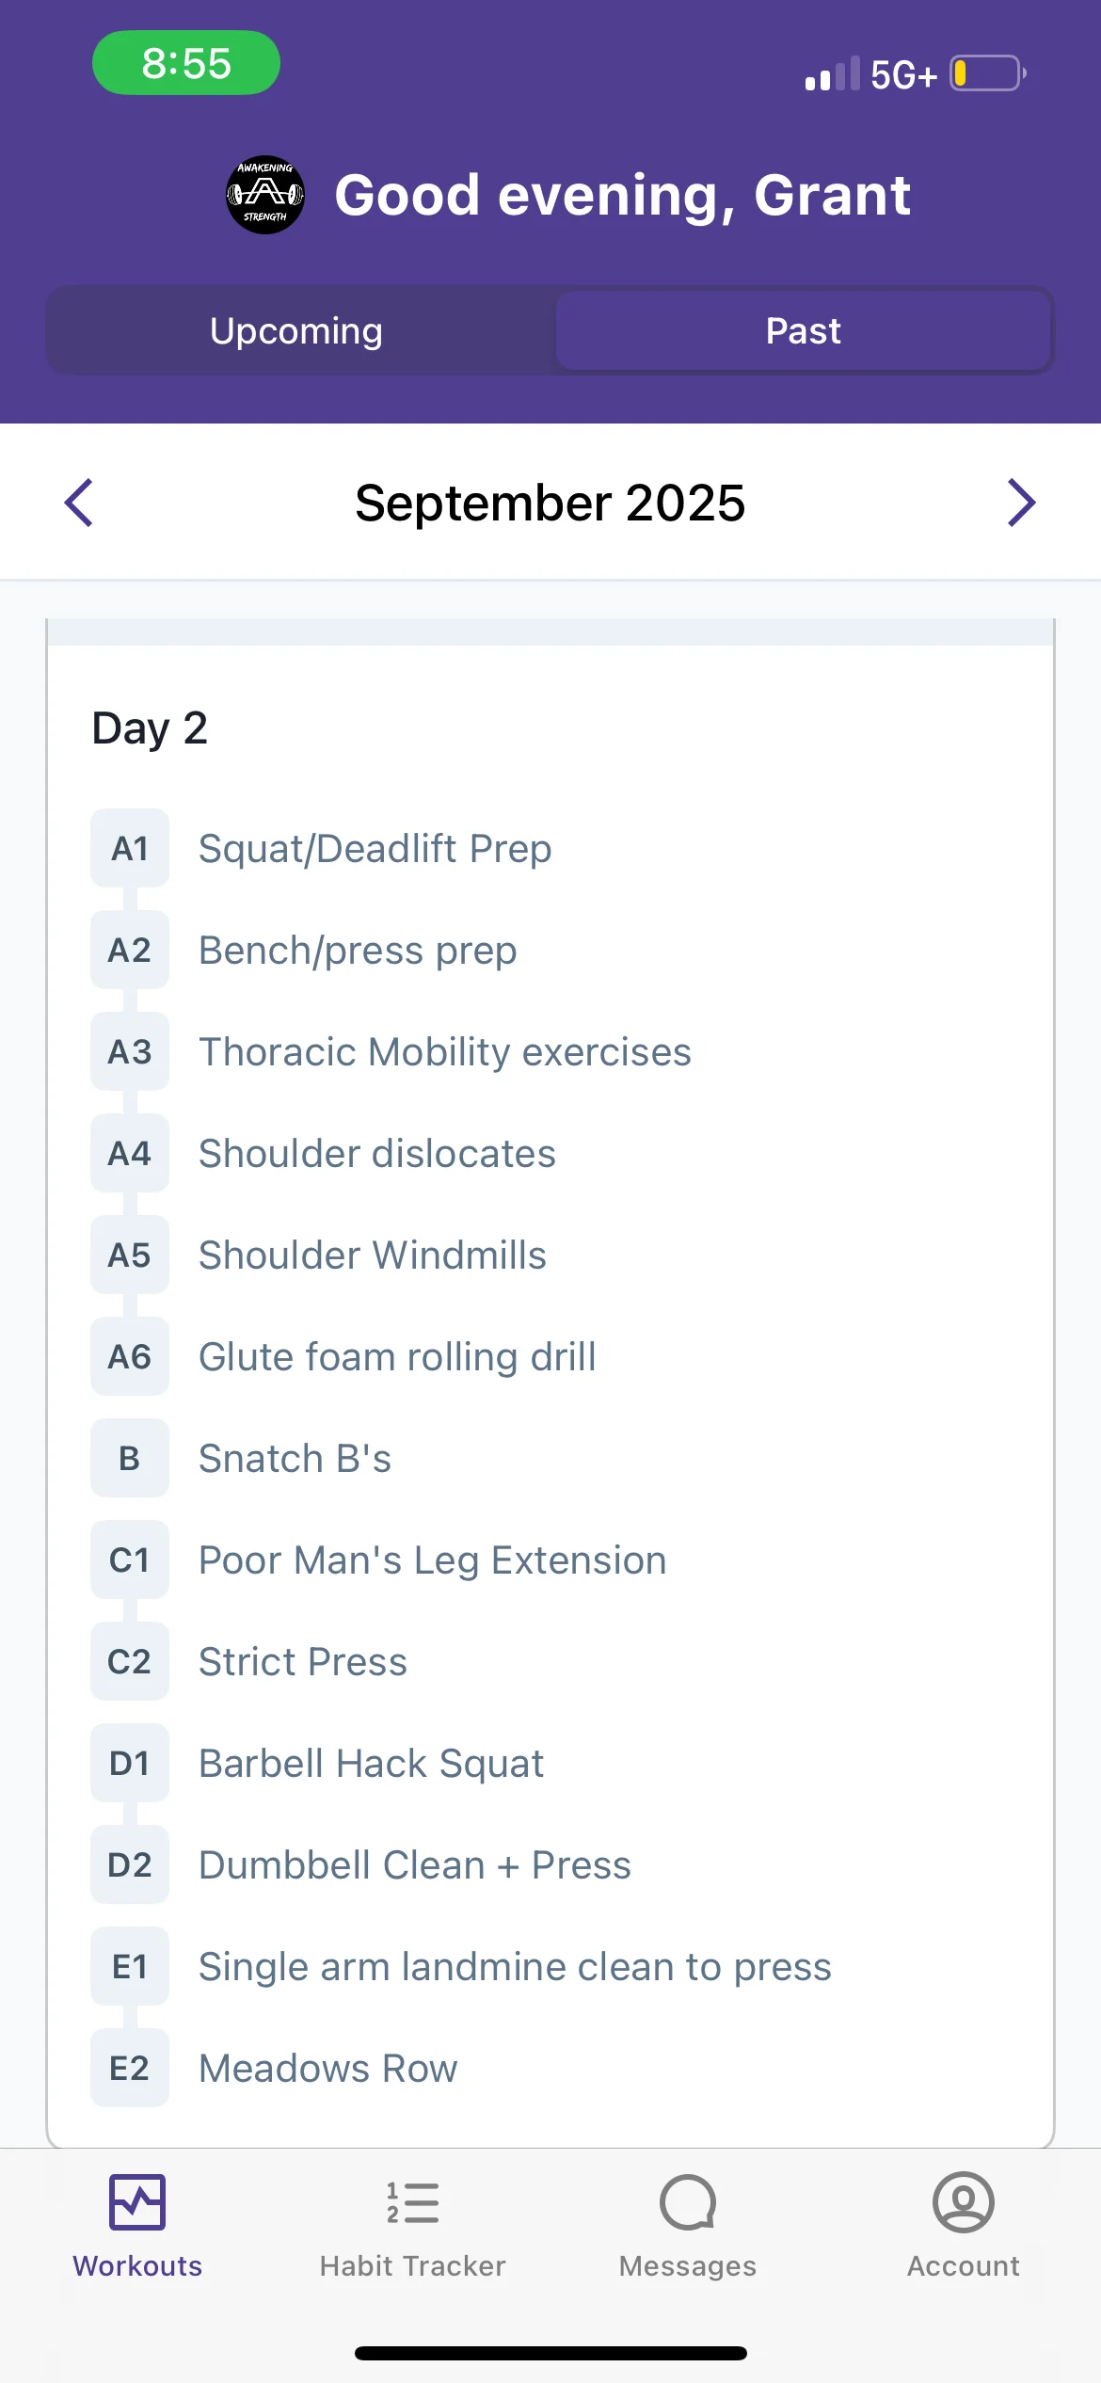Image resolution: width=1101 pixels, height=2383 pixels.
Task: Tap the green 8:55 time pill
Action: coord(186,63)
